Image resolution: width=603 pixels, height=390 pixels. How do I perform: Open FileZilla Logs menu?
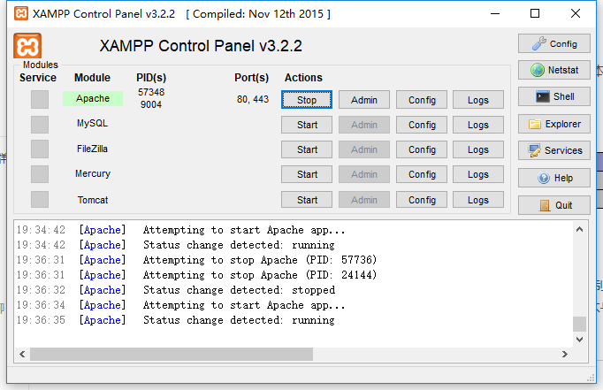click(x=478, y=149)
